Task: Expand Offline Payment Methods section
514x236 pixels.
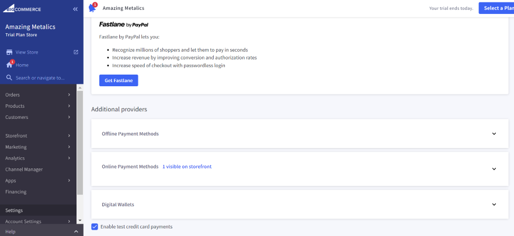Action: click(x=494, y=133)
